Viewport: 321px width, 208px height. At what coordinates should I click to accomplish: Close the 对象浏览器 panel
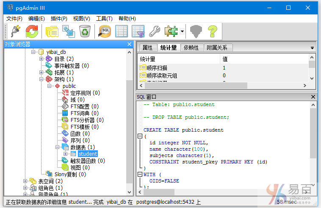pyautogui.click(x=130, y=44)
